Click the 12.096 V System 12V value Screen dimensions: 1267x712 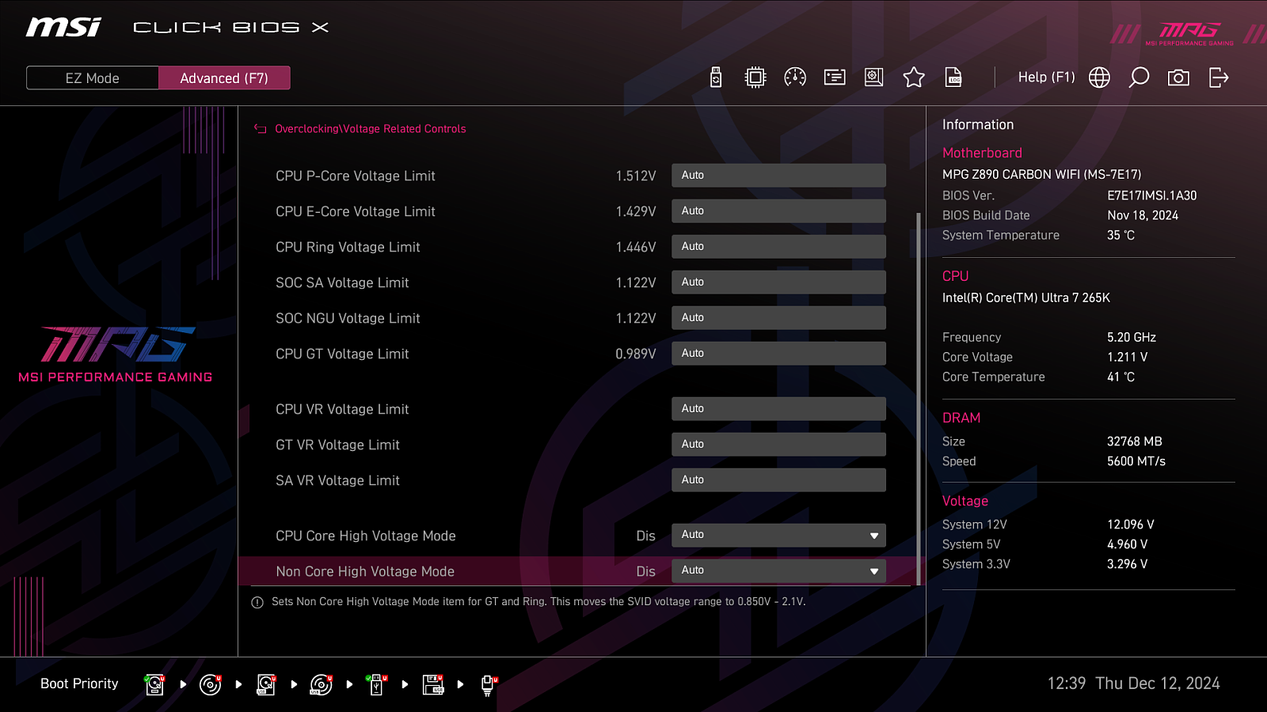(x=1130, y=525)
